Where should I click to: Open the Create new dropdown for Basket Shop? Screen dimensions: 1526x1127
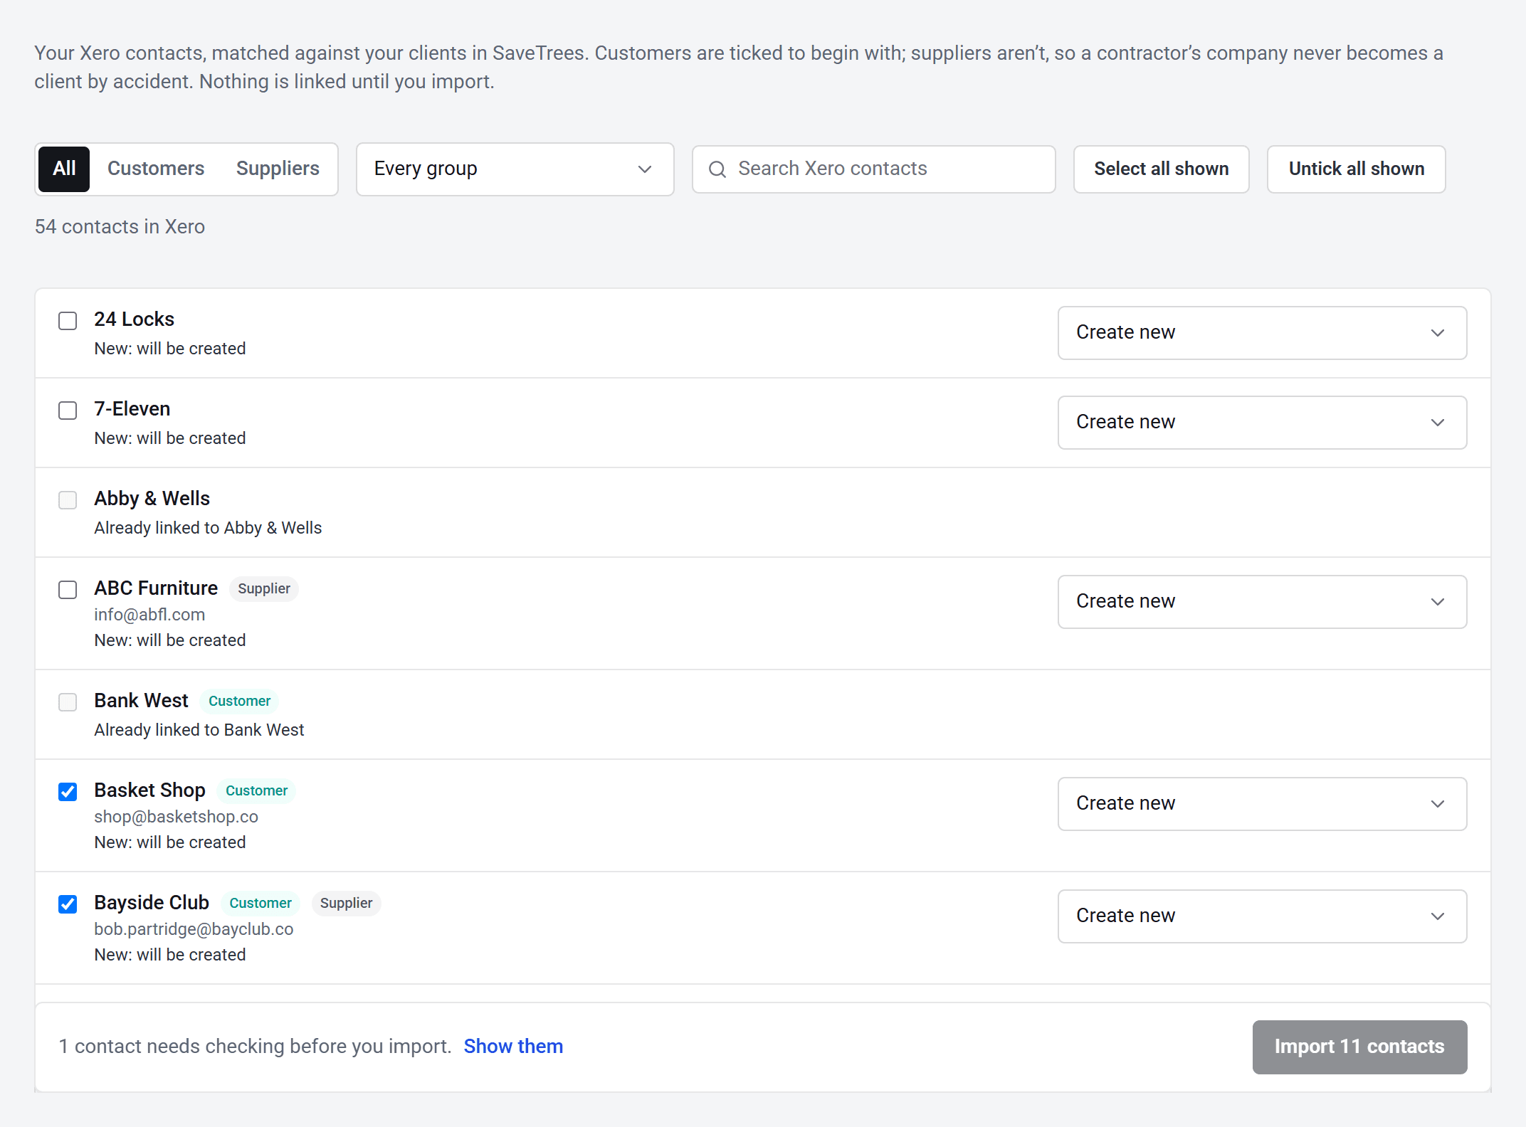point(1262,804)
